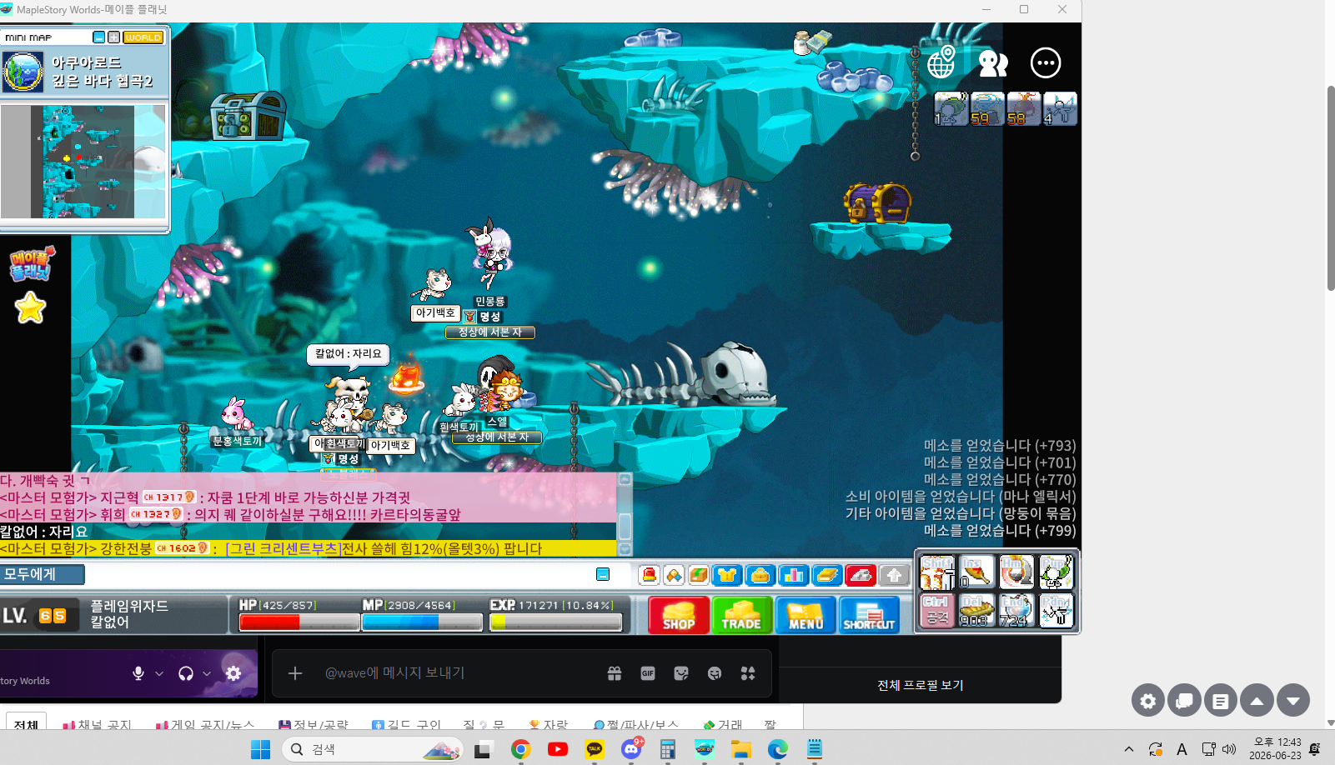Click the locked teal treasure chest
The width and height of the screenshot is (1335, 765).
248,116
